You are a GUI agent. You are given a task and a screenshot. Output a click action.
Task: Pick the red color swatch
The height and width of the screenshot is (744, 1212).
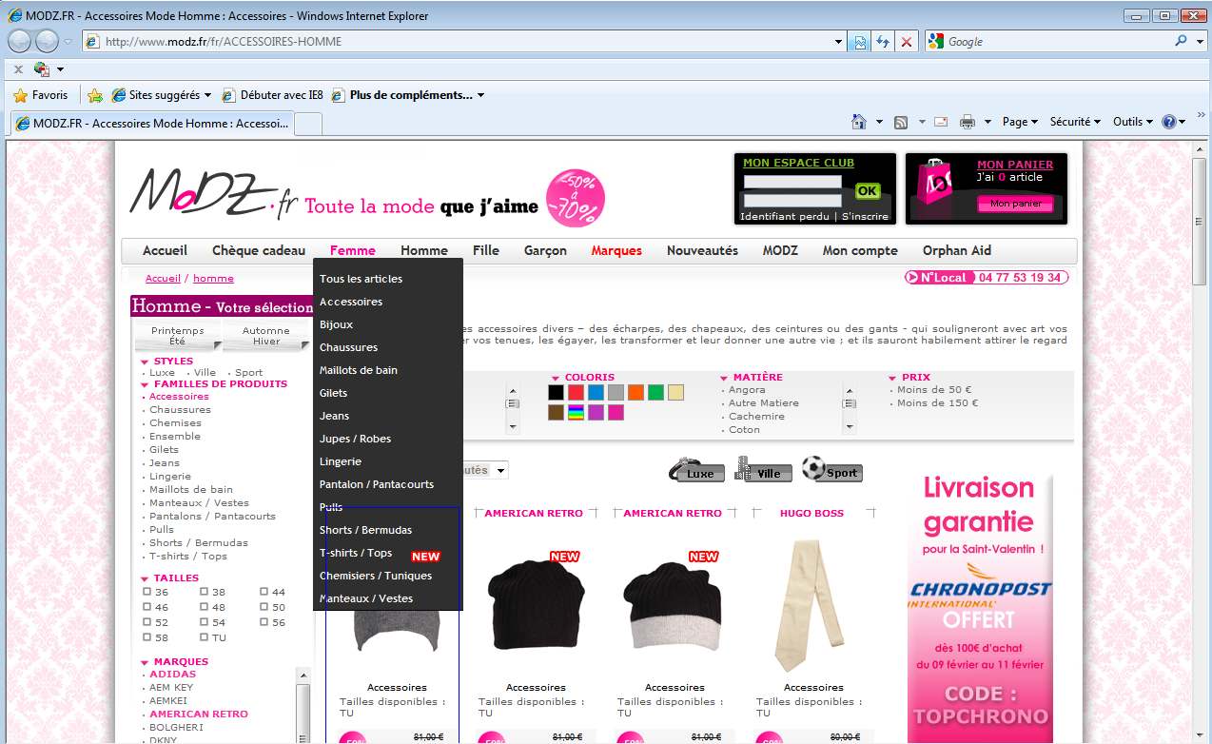click(x=576, y=392)
